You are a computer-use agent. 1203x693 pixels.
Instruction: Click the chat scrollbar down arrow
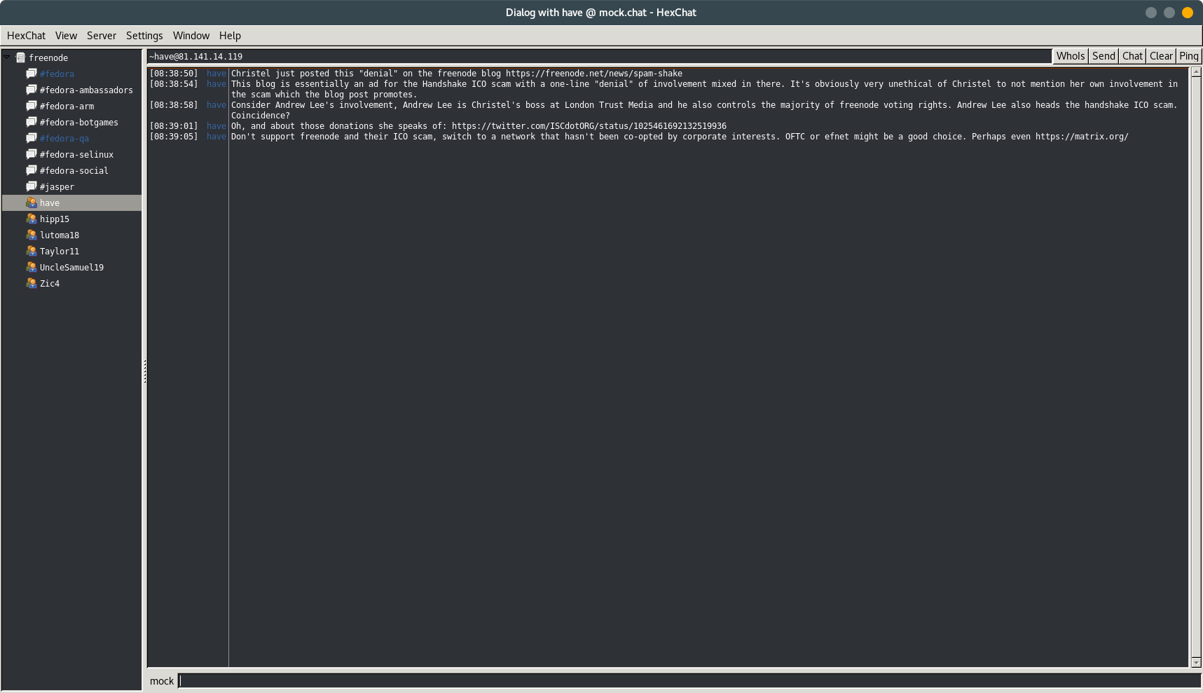coord(1196,662)
